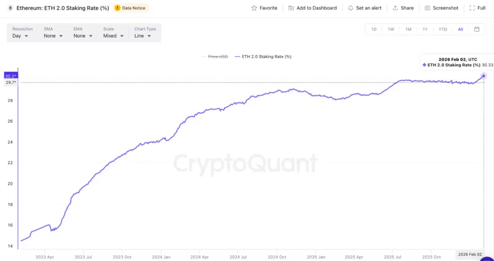Image resolution: width=494 pixels, height=261 pixels.
Task: Open the Scale Mixed dropdown
Action: tap(113, 36)
